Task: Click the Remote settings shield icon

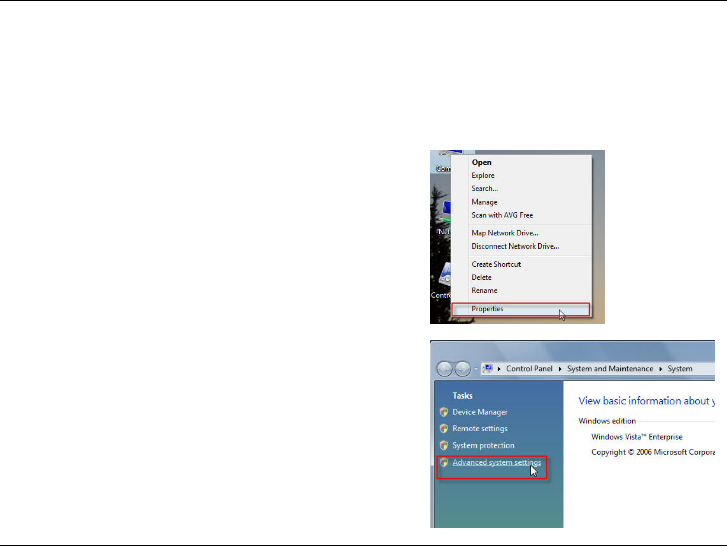Action: [444, 428]
